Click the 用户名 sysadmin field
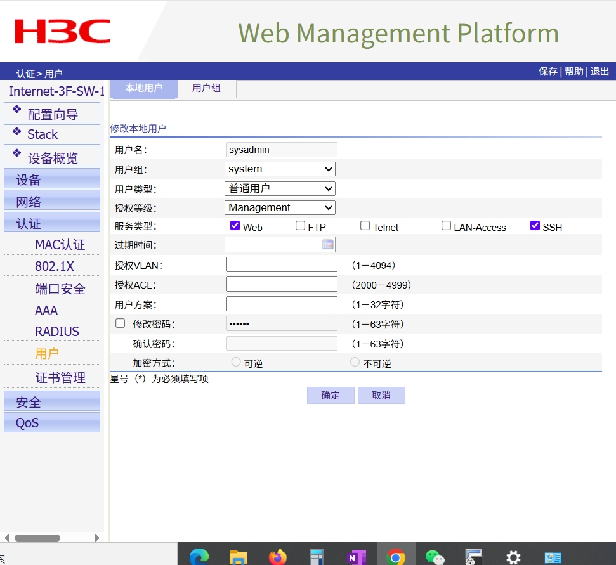The image size is (616, 565). tap(282, 150)
